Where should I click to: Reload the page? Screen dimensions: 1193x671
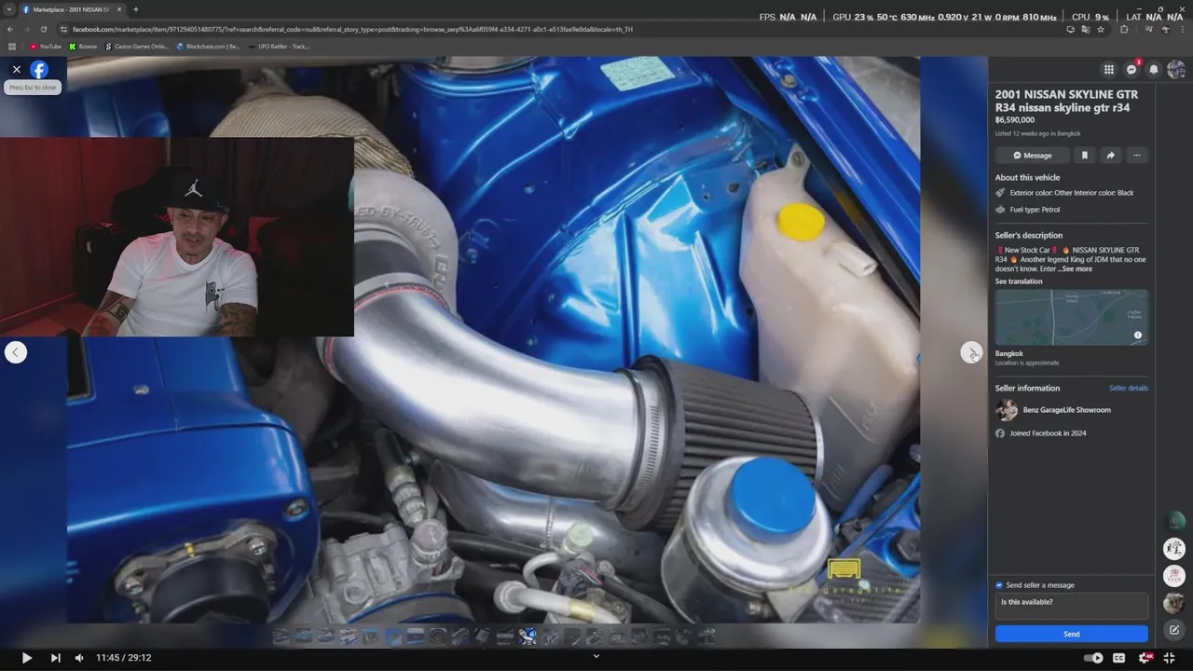[x=43, y=29]
